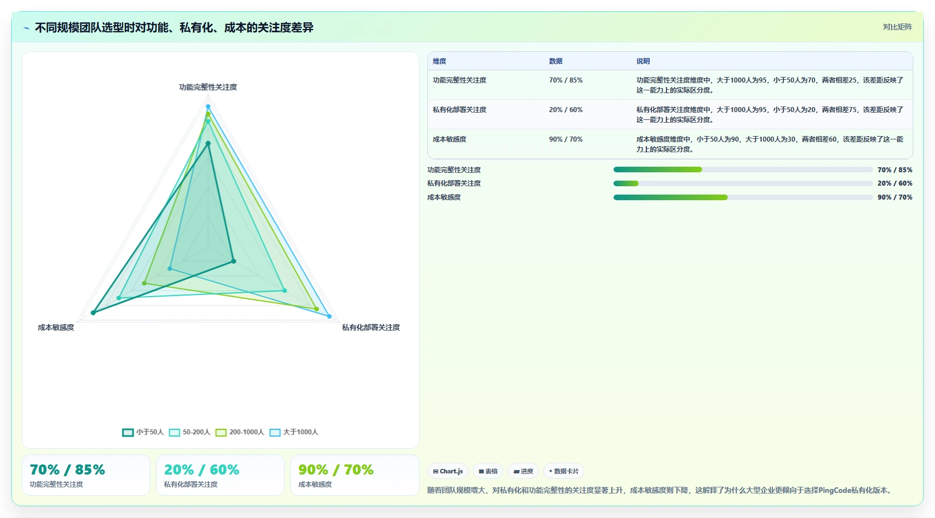Click the 成本敏感度 description mentioning 两者相差60
Viewport: 935px width, 518px height.
(x=770, y=144)
